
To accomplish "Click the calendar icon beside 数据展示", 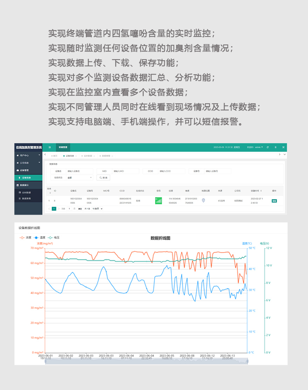I will 18,185.
